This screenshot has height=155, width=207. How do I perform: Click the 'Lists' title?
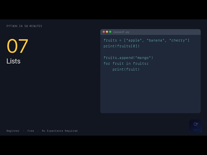coord(14,61)
